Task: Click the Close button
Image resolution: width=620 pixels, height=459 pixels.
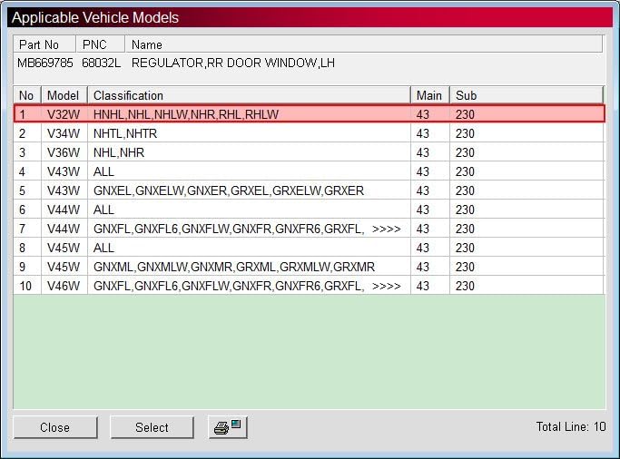Action: click(x=55, y=427)
